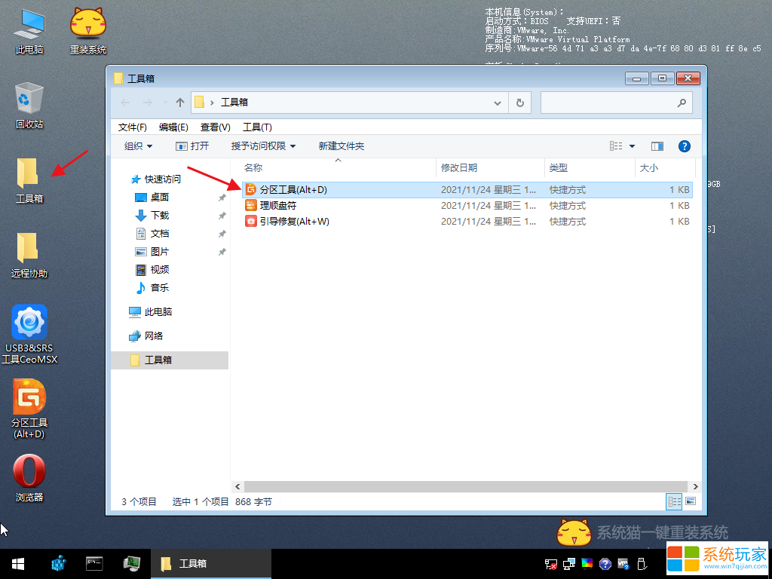Select the 理顺盘符 shortcut file
This screenshot has height=579, width=772.
[467, 205]
